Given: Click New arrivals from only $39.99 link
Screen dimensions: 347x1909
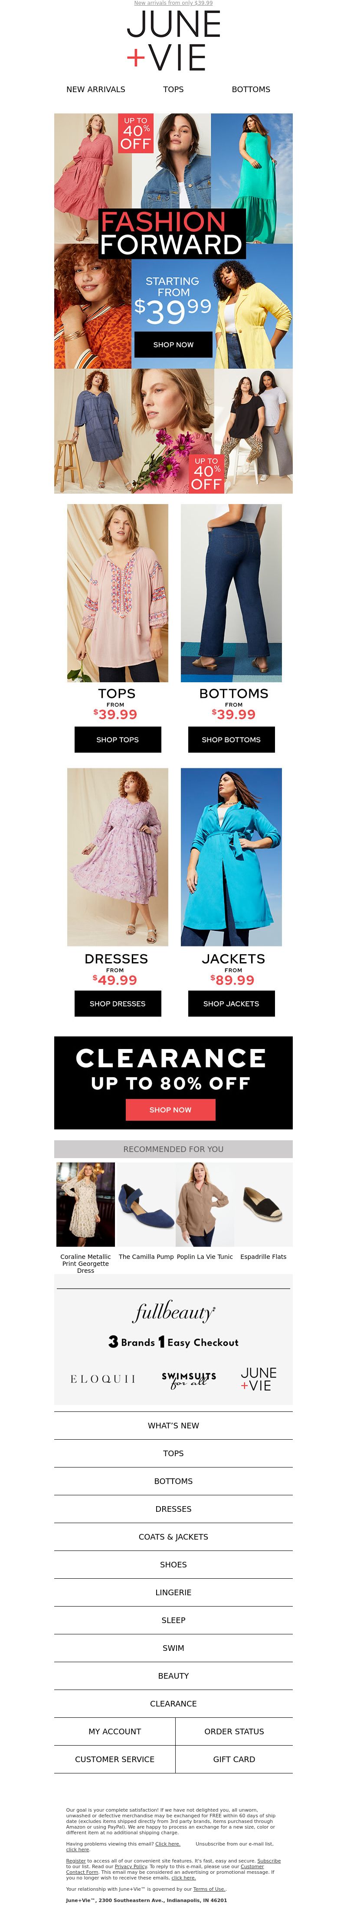Looking at the screenshot, I should point(173,3).
